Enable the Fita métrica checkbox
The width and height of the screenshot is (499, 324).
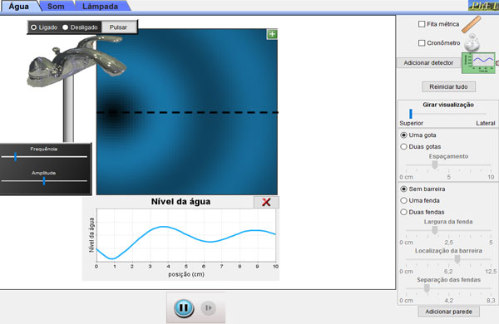pyautogui.click(x=422, y=24)
